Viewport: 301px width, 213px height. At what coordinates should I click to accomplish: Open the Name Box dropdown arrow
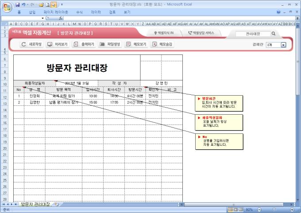[42, 18]
